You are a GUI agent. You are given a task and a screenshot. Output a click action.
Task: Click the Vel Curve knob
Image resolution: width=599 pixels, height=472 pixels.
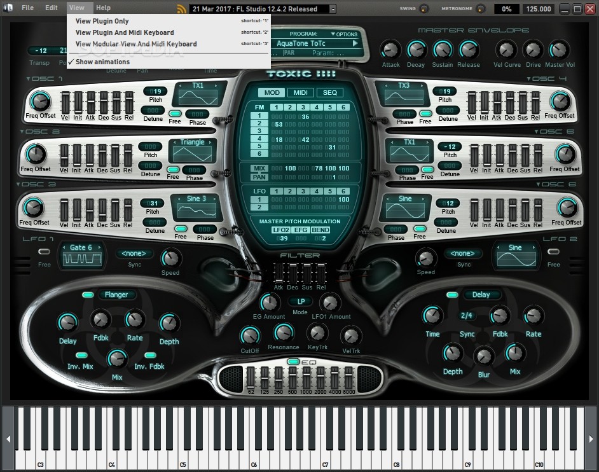[506, 50]
